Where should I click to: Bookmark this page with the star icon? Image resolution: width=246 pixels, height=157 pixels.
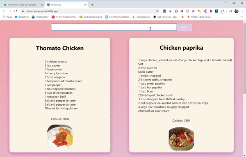point(157,11)
